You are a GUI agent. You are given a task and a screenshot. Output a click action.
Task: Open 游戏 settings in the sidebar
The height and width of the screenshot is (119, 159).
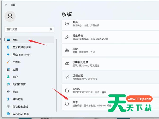(15, 91)
